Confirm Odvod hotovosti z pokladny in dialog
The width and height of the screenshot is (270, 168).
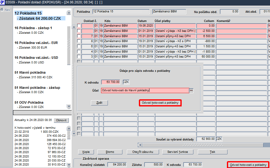[160, 103]
